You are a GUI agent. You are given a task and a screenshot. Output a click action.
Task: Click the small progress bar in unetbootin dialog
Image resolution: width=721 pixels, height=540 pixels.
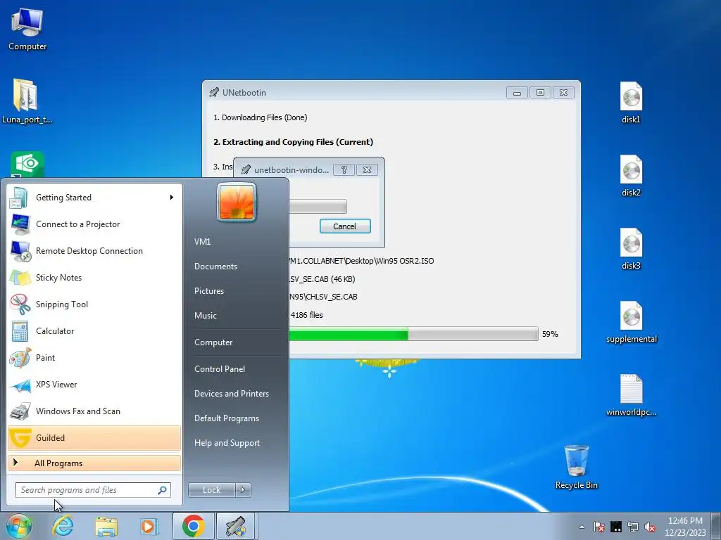318,206
